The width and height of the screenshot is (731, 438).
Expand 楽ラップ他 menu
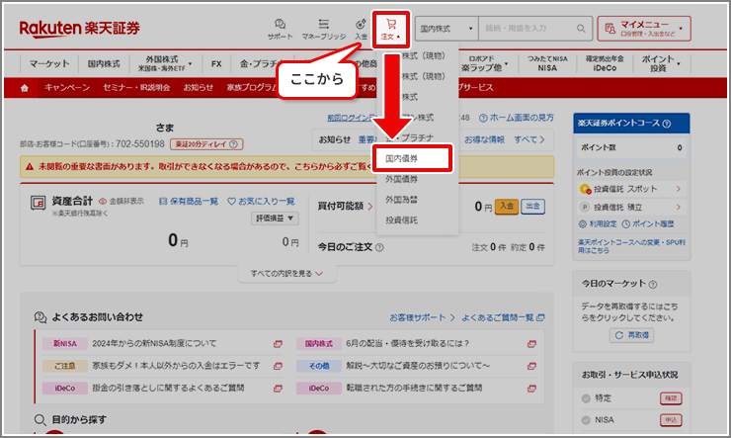coord(485,63)
